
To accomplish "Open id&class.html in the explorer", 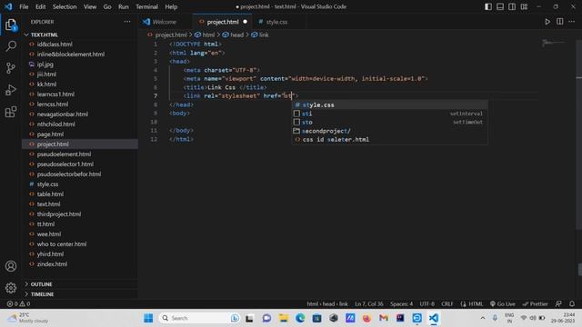I will click(55, 45).
